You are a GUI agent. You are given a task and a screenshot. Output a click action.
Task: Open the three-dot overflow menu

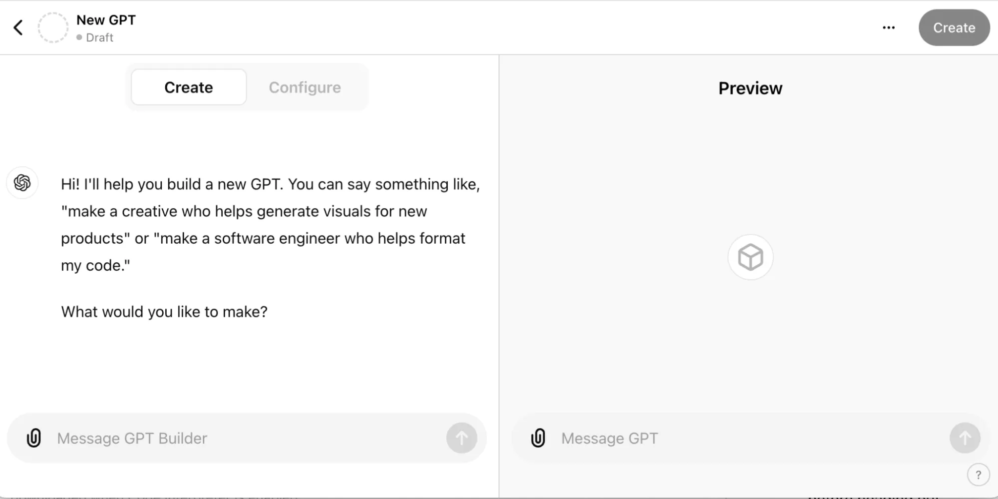(x=889, y=27)
